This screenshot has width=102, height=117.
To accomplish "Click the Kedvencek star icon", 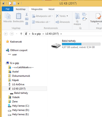I will click(x=7, y=41).
